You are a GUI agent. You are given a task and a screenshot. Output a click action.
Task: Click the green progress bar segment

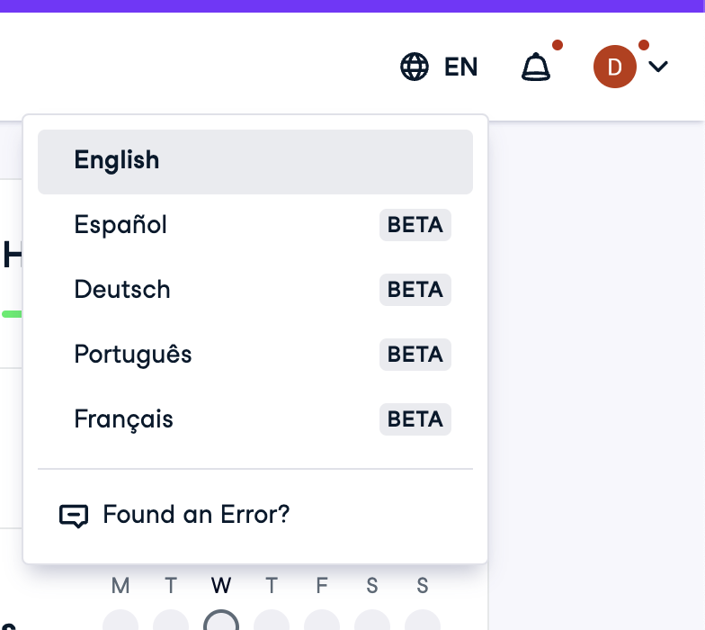tap(13, 314)
